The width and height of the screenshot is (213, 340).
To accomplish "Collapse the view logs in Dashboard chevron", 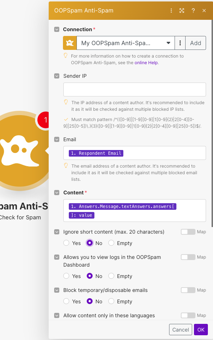I will click(x=57, y=257).
